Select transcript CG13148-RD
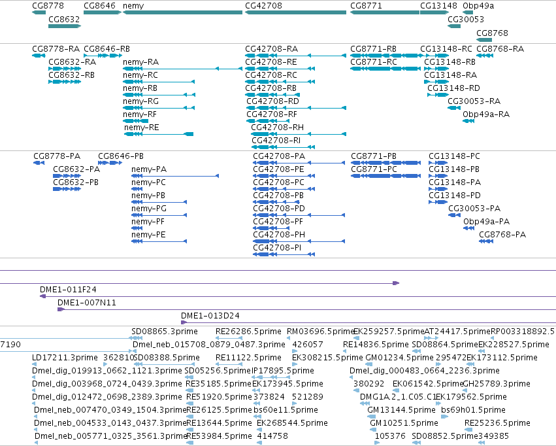Image resolution: width=556 pixels, height=446 pixels. 438,95
